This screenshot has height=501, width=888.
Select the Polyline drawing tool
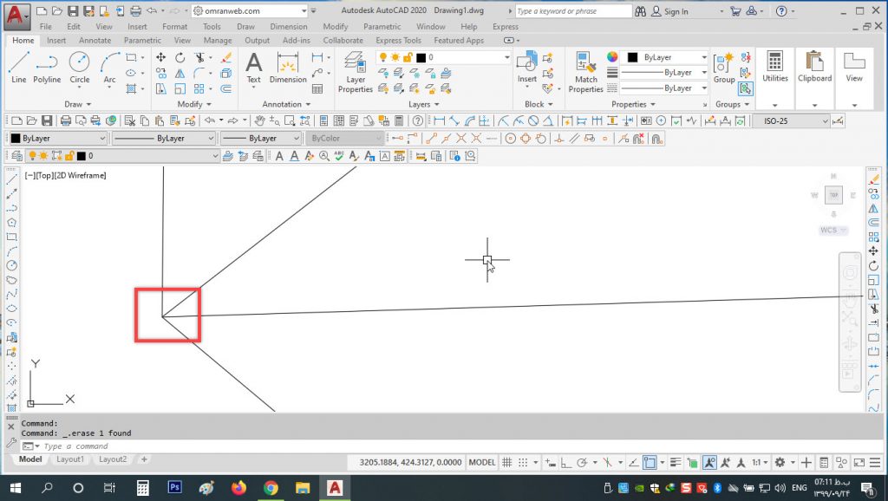(x=47, y=67)
